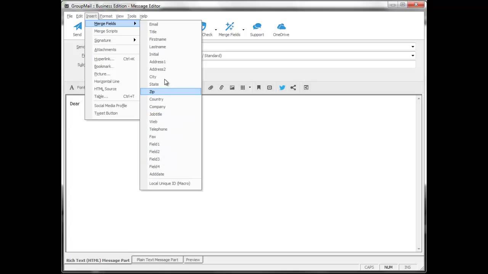
Task: Click the HTML source icon in editor toolbar
Action: (306, 88)
